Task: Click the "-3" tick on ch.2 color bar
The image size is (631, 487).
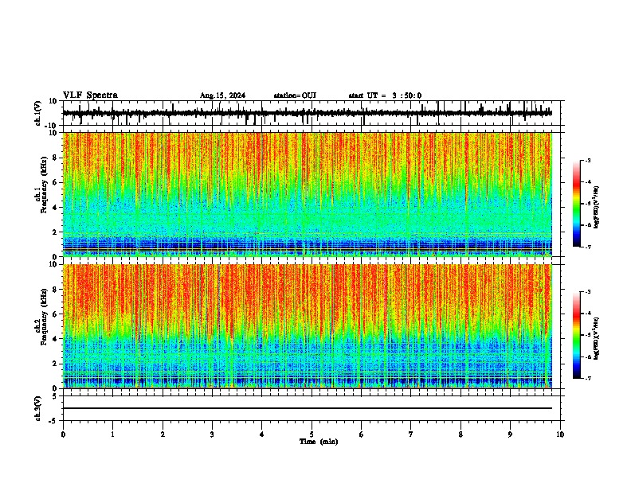Action: [x=588, y=292]
